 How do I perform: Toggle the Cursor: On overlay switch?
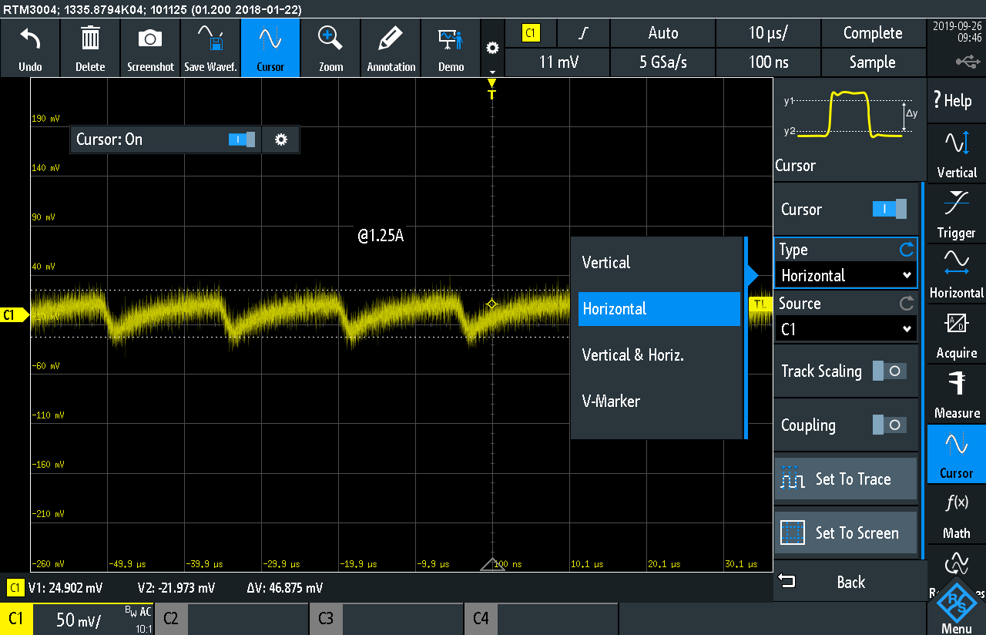(x=242, y=139)
